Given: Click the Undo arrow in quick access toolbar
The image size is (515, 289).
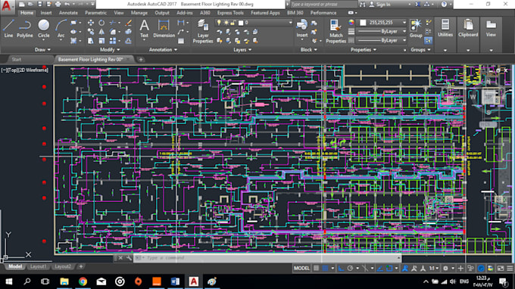Looking at the screenshot, I should [67, 5].
